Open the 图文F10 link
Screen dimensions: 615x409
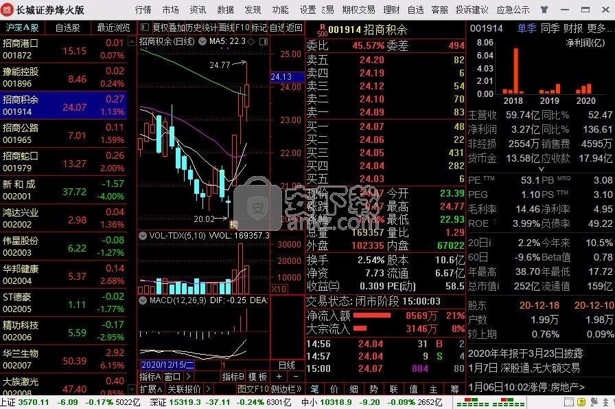(x=253, y=389)
